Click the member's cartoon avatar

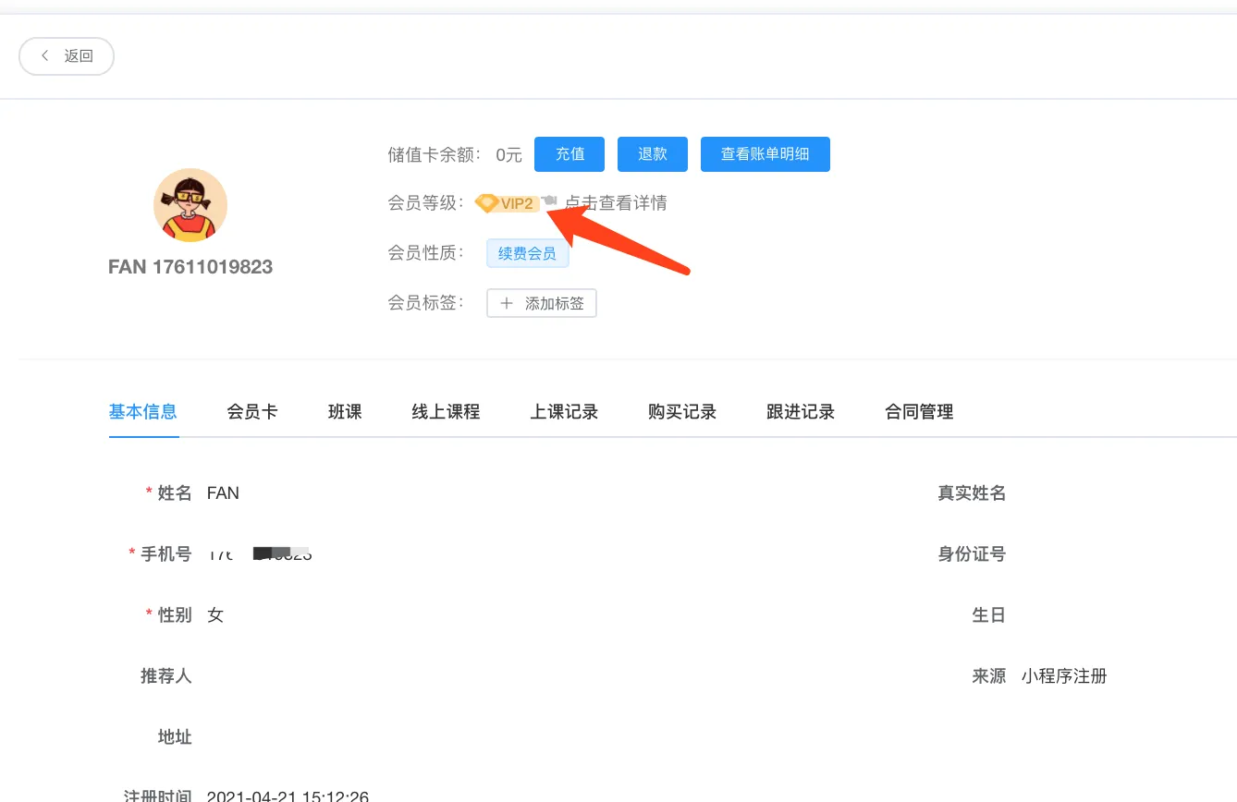point(190,205)
